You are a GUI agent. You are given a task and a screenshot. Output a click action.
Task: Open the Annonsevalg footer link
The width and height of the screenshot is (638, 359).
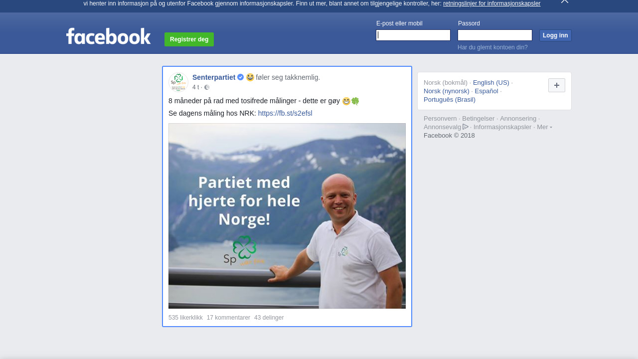coord(443,127)
